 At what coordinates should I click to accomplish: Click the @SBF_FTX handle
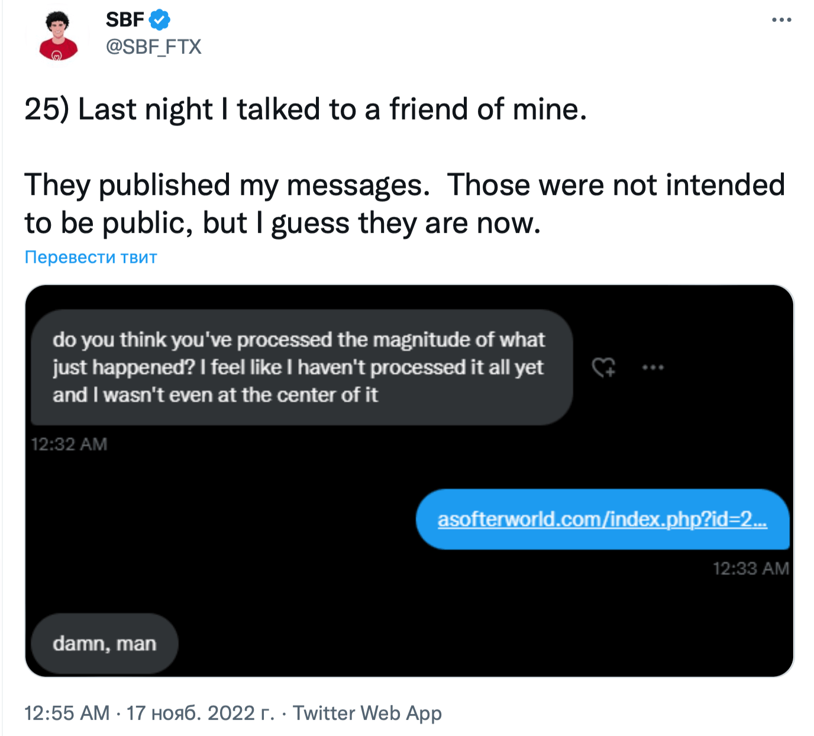point(153,47)
